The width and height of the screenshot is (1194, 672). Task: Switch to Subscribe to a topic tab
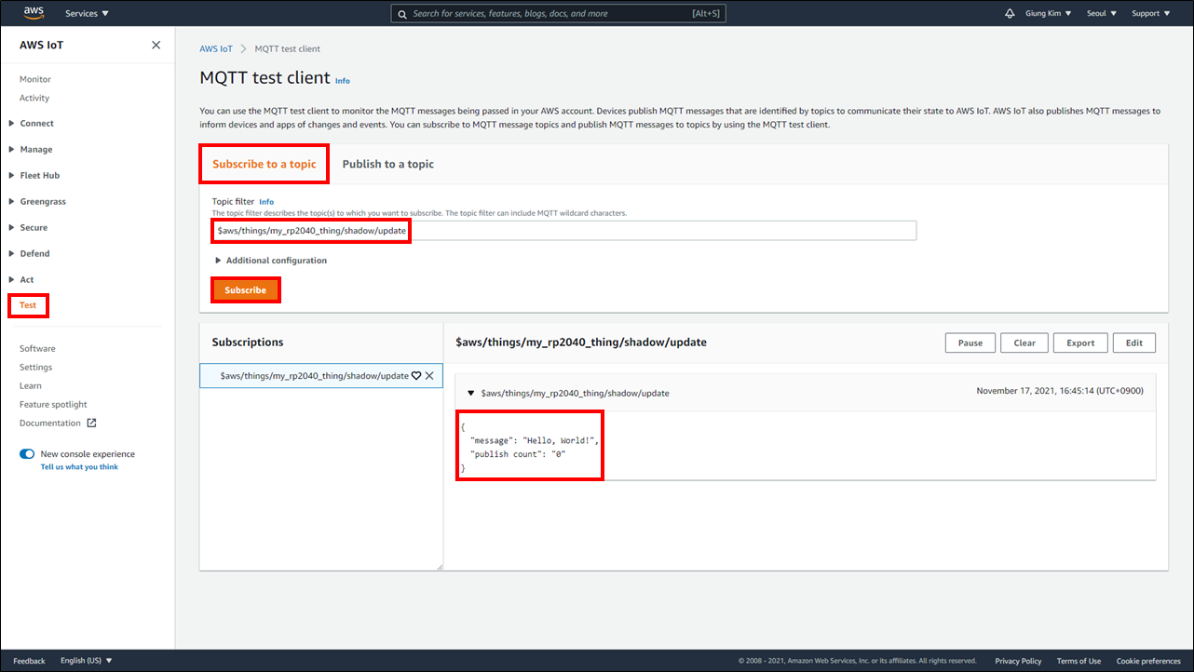(265, 164)
